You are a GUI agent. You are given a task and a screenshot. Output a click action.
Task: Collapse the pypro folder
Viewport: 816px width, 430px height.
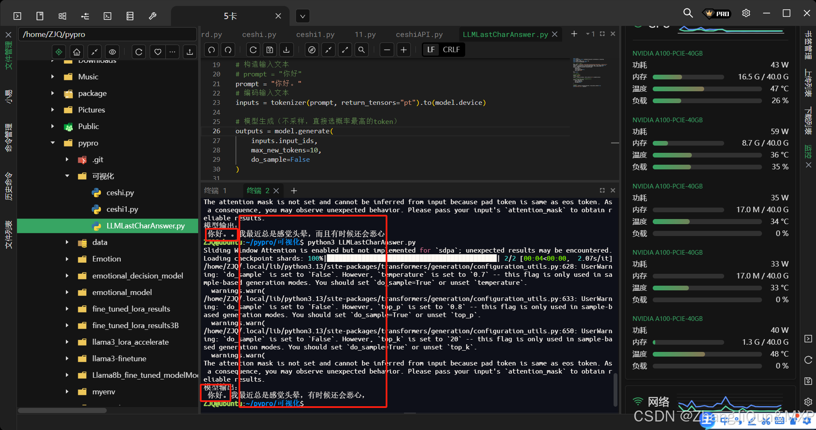click(53, 143)
